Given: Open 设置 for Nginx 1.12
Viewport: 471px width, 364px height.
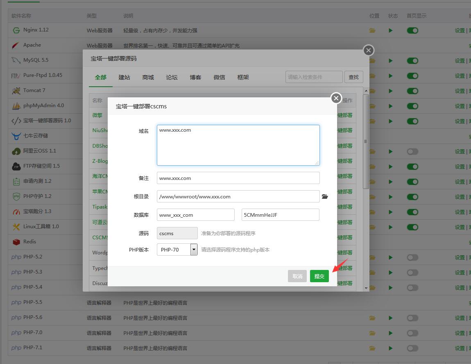Looking at the screenshot, I should click(460, 31).
